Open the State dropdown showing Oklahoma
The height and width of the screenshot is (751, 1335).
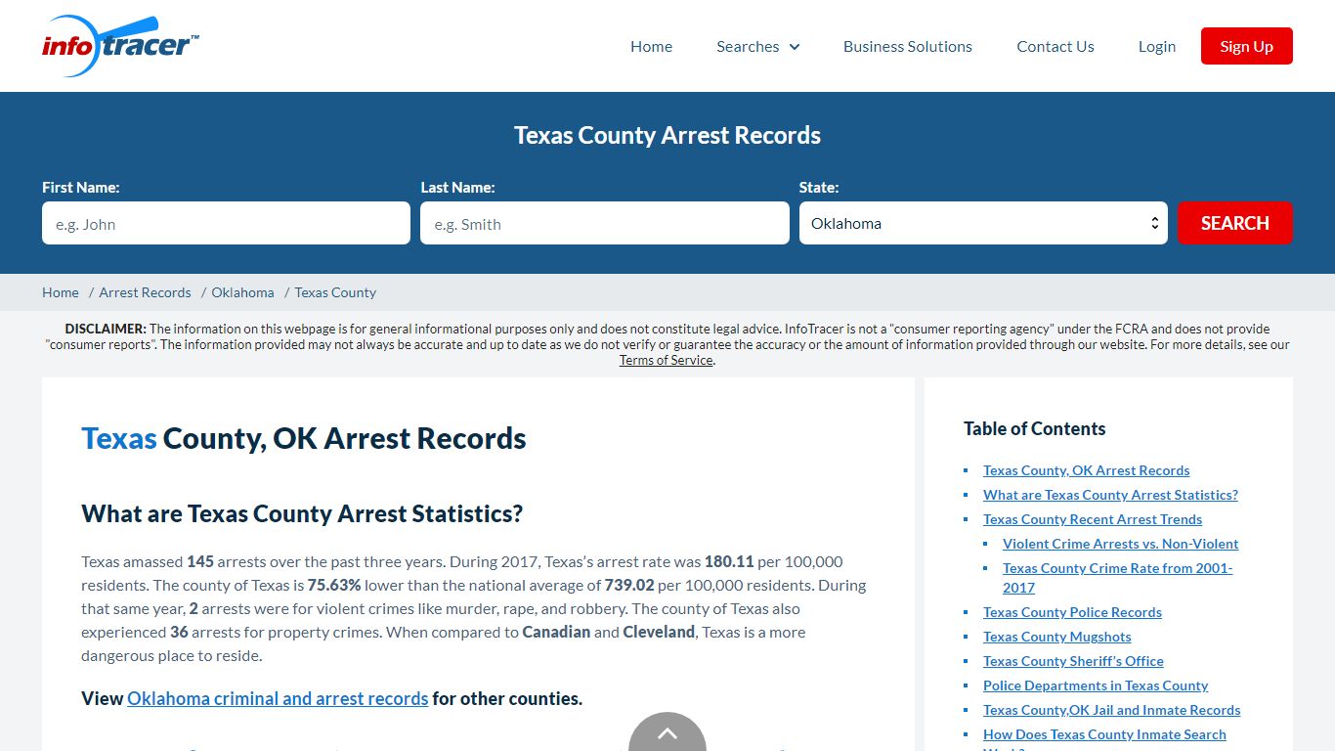(x=982, y=223)
